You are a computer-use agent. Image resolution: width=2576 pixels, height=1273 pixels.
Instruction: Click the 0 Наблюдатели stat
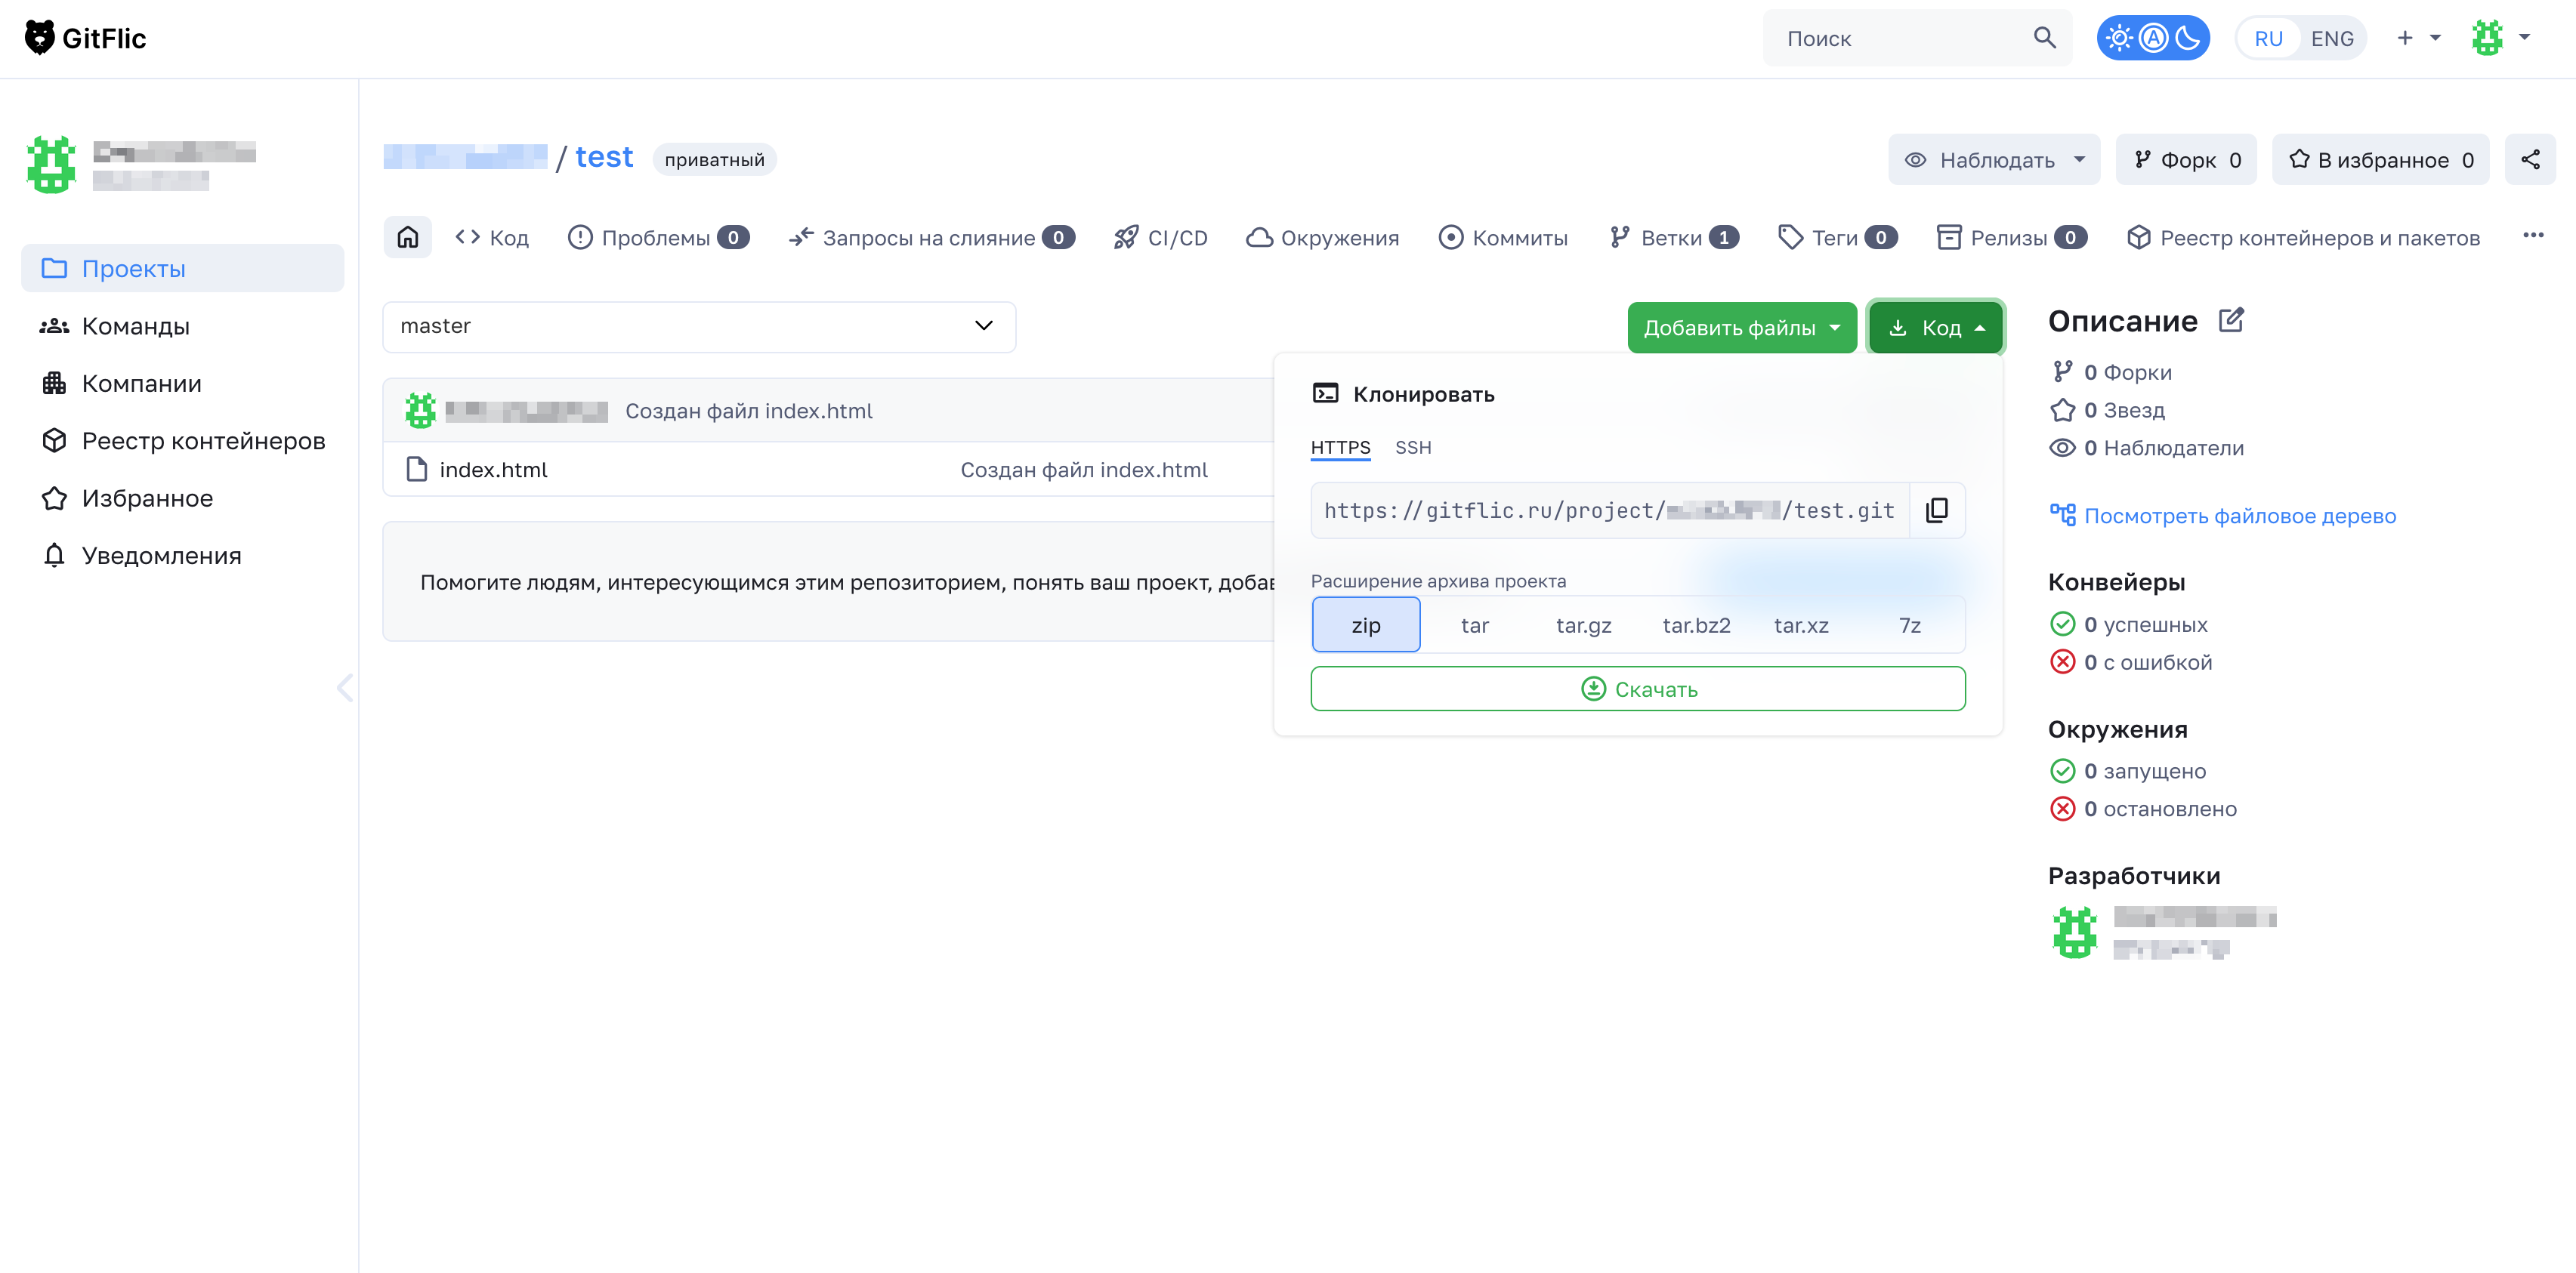click(2146, 448)
